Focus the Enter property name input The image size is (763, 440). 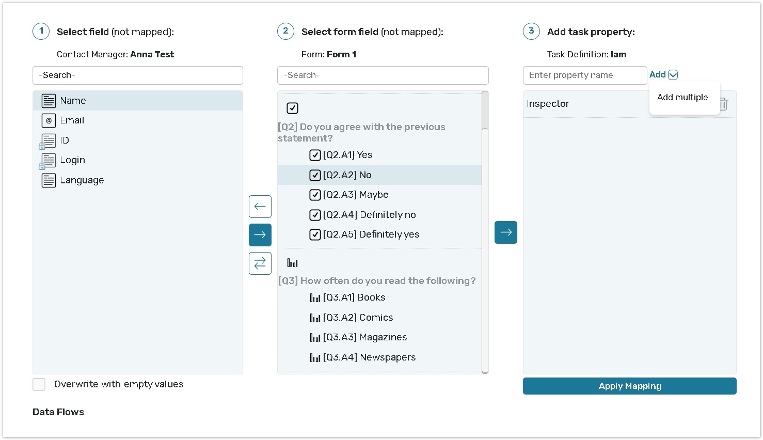[x=584, y=75]
